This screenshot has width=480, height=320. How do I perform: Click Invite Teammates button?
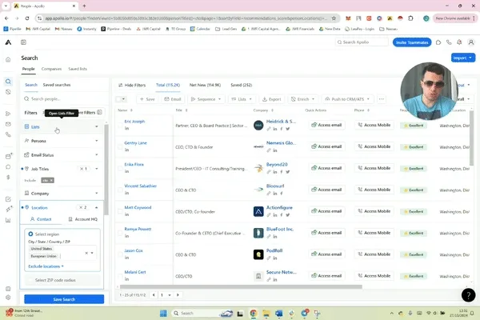point(412,42)
